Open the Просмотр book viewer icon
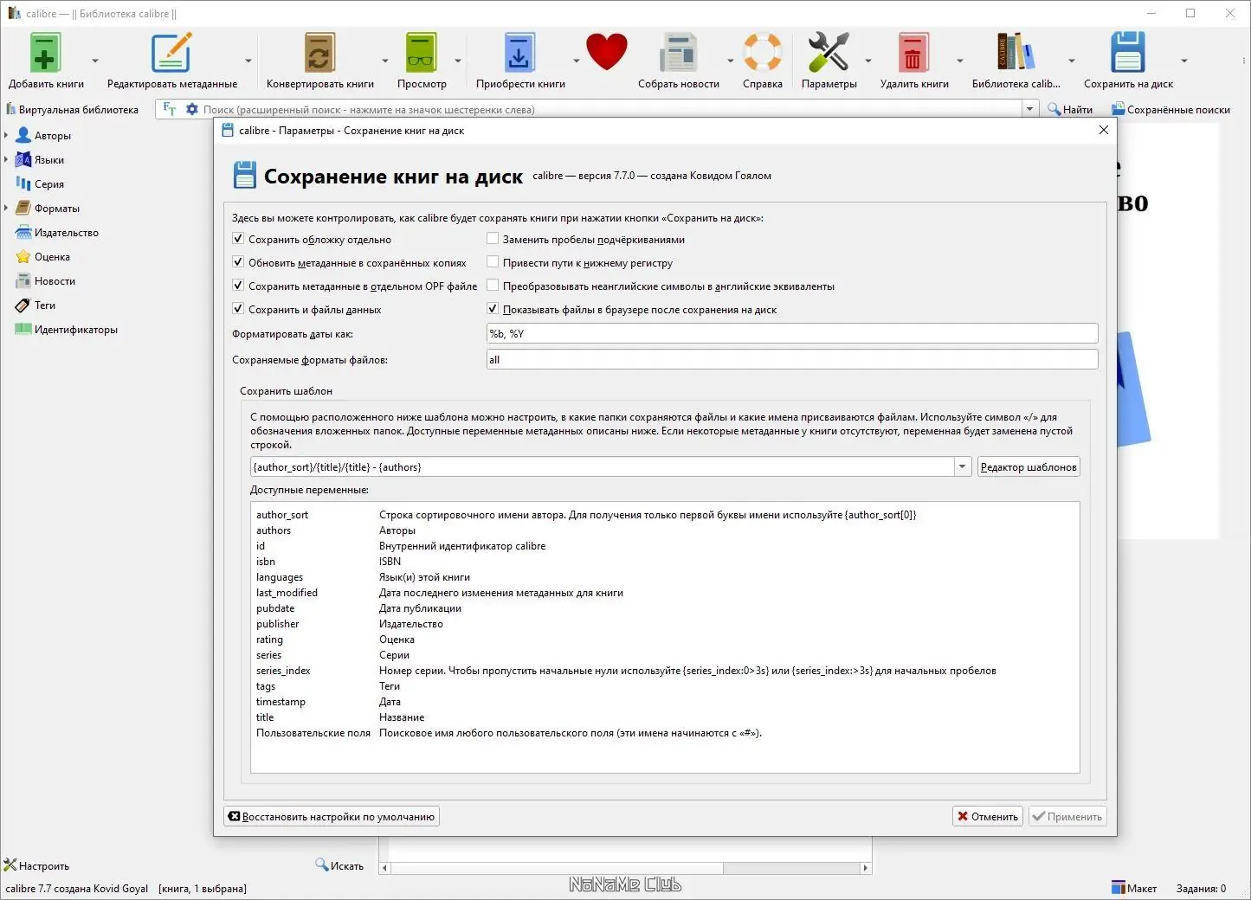Screen dimensions: 1251x900 pyautogui.click(x=422, y=53)
